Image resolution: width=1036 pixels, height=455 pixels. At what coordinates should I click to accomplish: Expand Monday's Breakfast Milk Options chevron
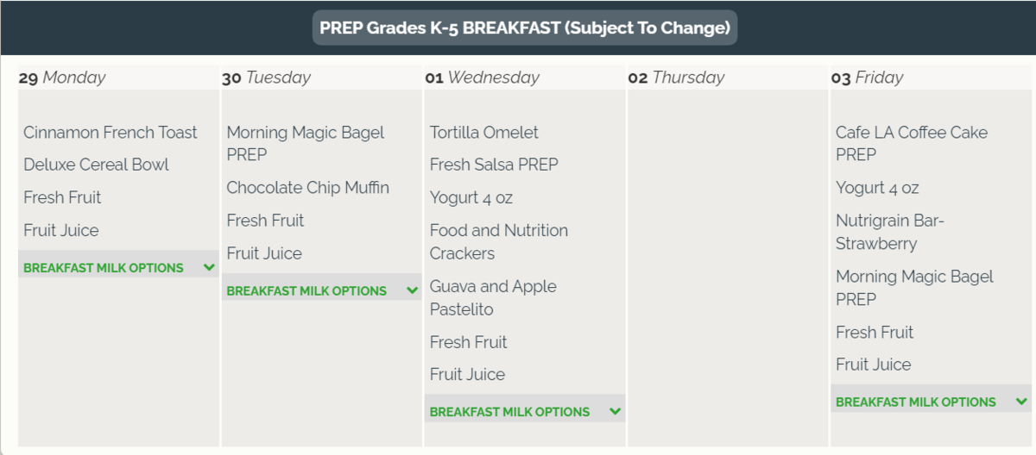[x=209, y=267]
